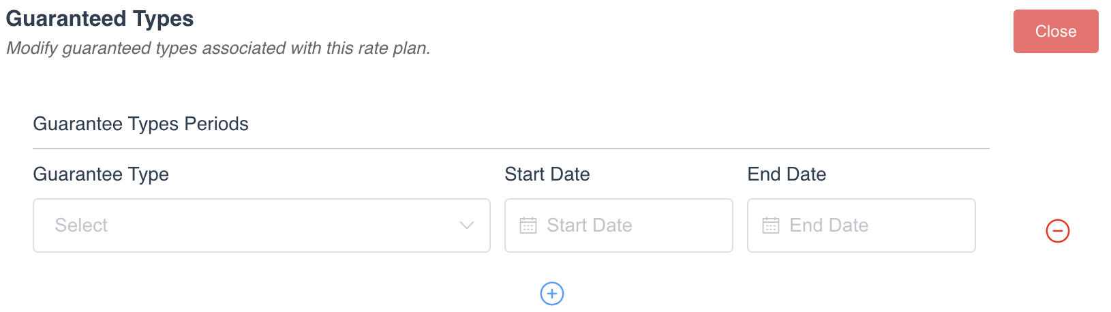This screenshot has width=1111, height=312.
Task: Click the red Close button
Action: [1055, 31]
